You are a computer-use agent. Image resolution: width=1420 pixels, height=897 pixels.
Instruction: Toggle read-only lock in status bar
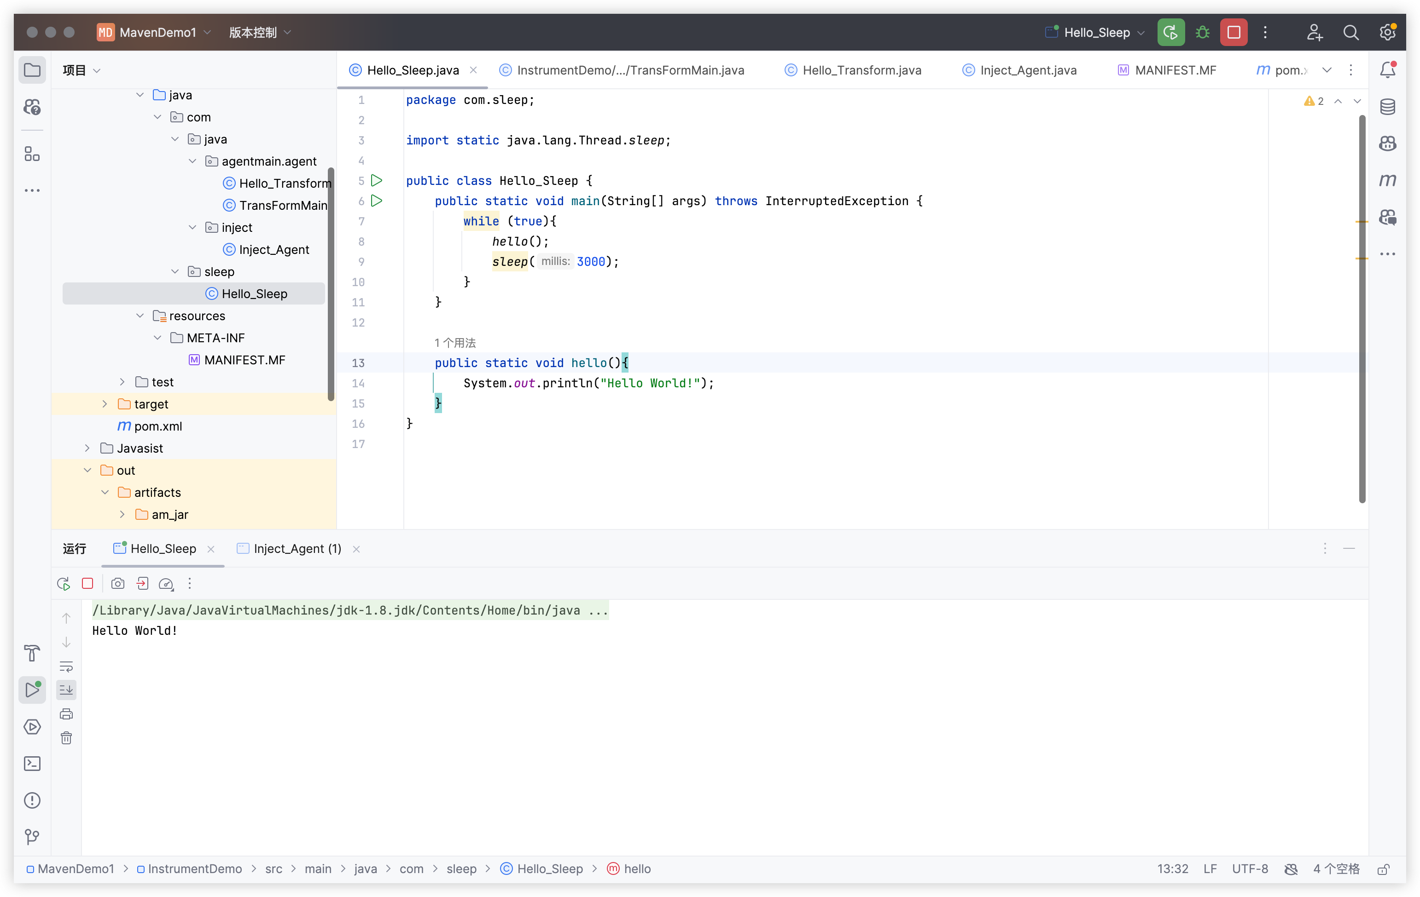[x=1384, y=869]
